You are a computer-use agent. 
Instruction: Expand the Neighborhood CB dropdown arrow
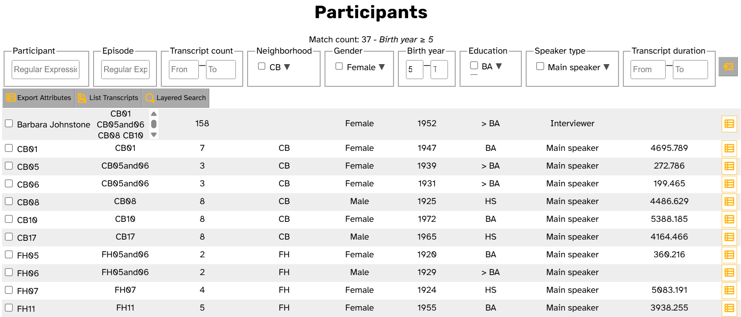click(287, 67)
